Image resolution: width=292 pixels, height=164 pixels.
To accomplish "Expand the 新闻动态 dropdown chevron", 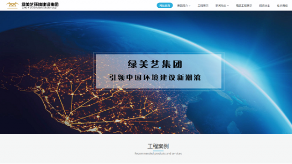I will (x=228, y=6).
